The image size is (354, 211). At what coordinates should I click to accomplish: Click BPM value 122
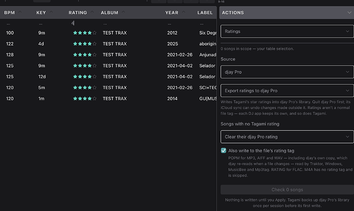pos(10,44)
